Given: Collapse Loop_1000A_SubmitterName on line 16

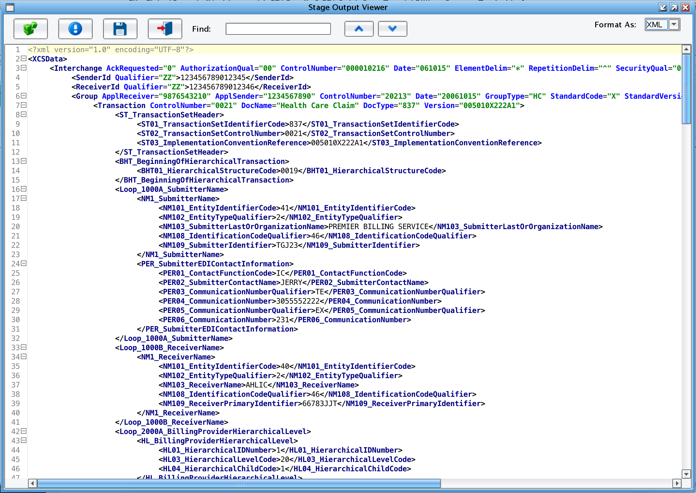Looking at the screenshot, I should 24,189.
